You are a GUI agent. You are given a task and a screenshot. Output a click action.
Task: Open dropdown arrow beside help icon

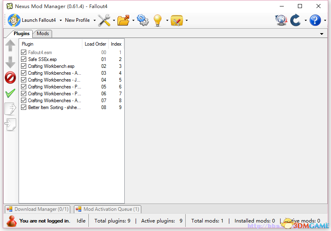click(325, 21)
